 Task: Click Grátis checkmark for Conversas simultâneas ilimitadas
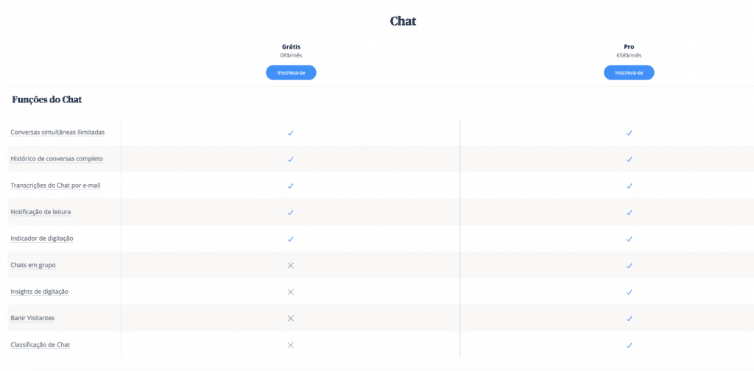tap(290, 132)
